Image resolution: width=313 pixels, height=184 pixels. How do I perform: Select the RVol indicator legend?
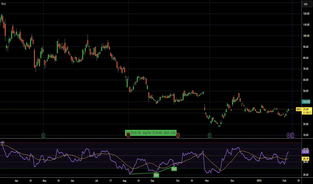tap(4, 4)
